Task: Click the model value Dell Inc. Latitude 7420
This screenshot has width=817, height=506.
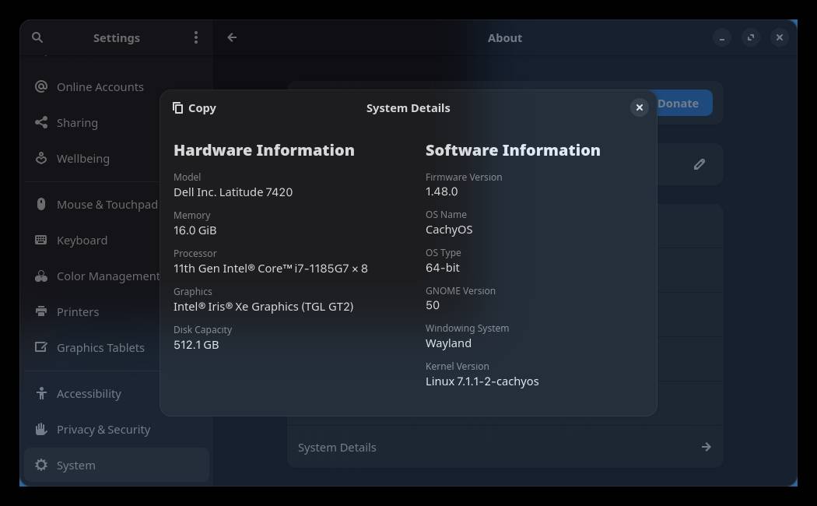Action: pos(233,192)
